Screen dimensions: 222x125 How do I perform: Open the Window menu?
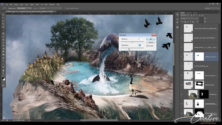pyautogui.click(x=52, y=5)
